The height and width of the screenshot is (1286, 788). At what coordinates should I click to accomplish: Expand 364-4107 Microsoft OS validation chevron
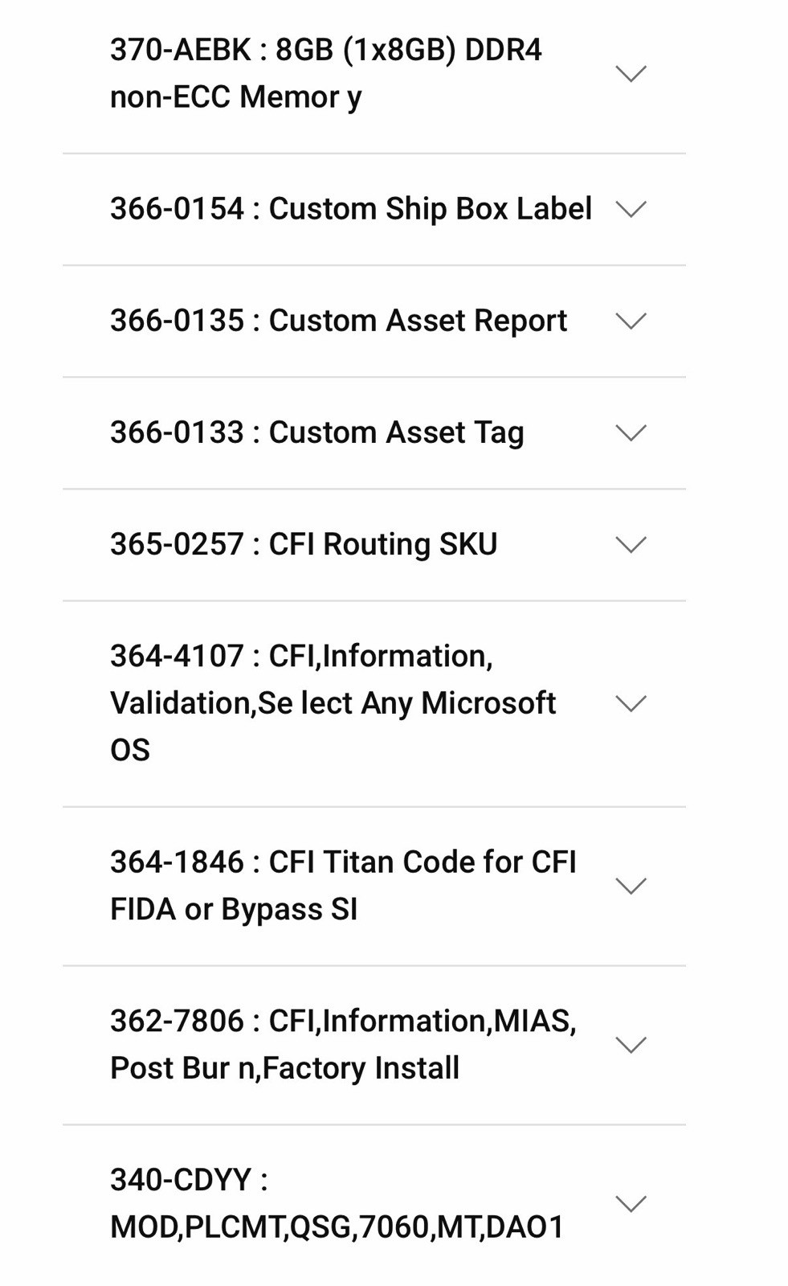coord(631,703)
